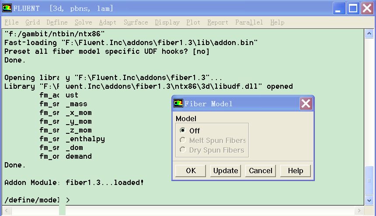Click the Fiber Model dialog title icon

pos(178,104)
